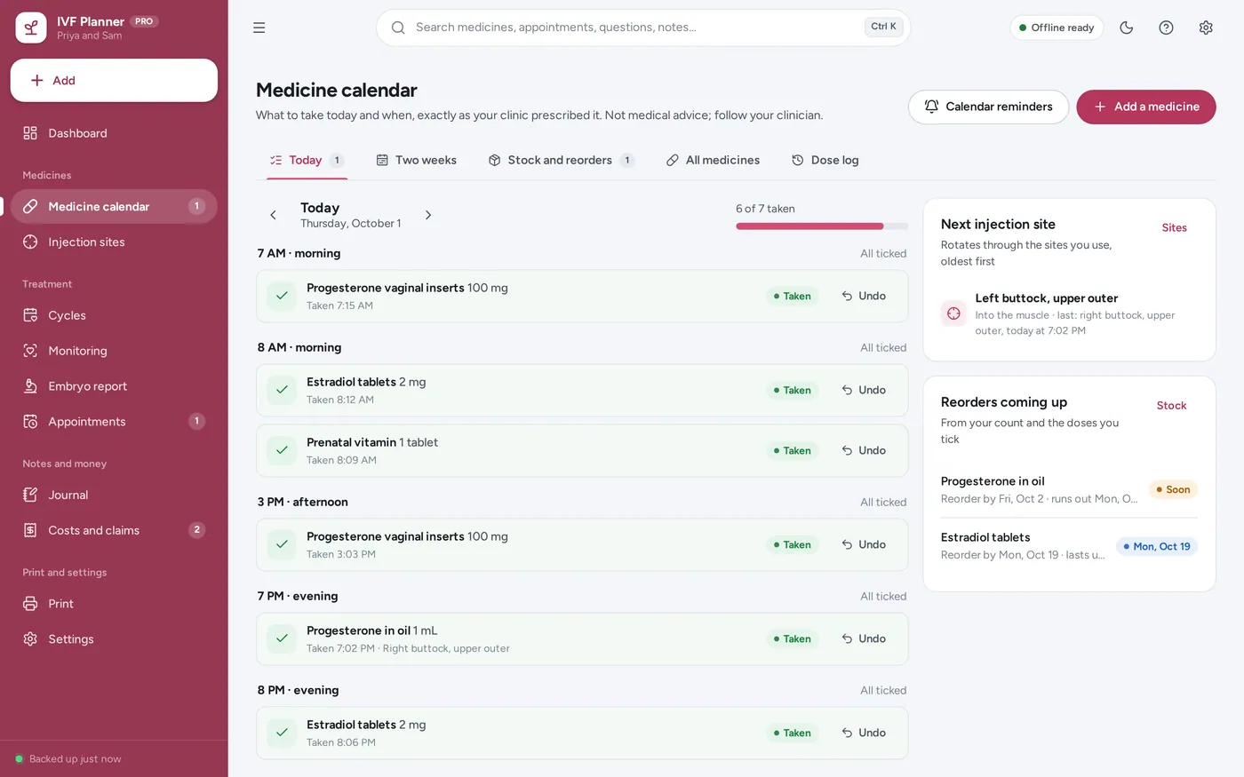The width and height of the screenshot is (1244, 777).
Task: Open Injection sites in sidebar
Action: (x=114, y=242)
